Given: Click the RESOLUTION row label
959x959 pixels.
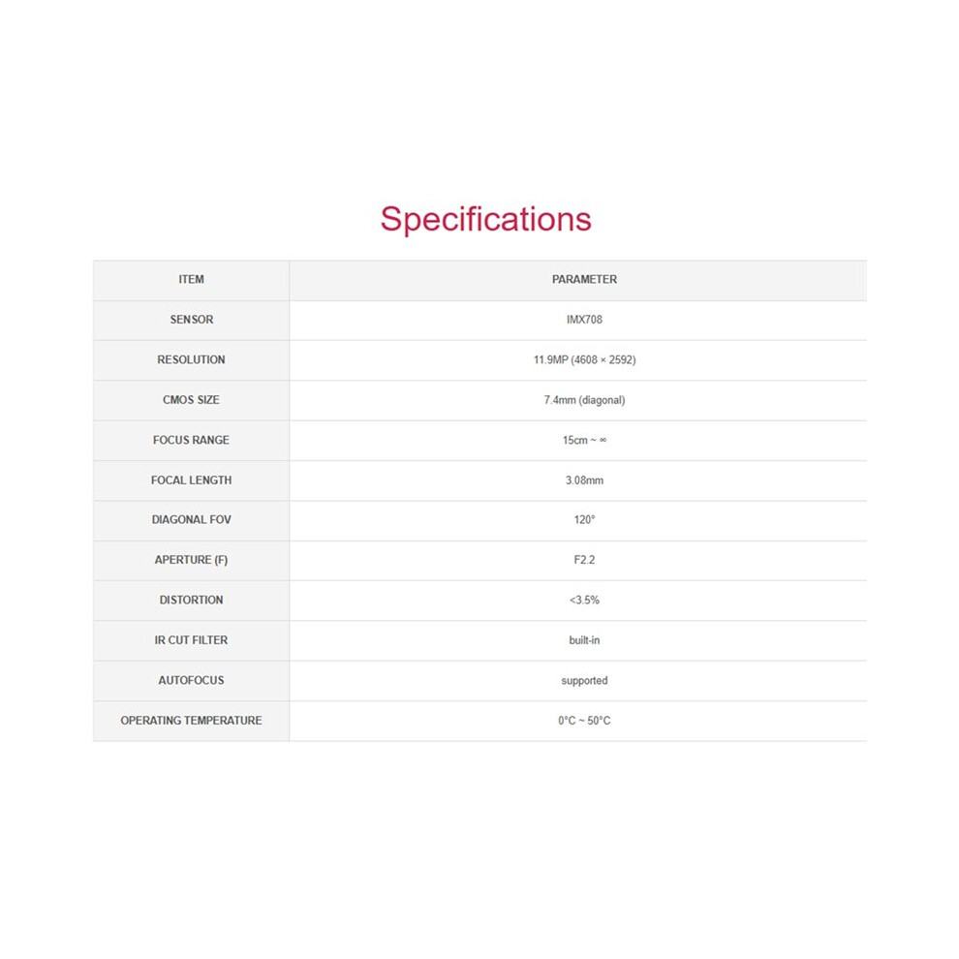Looking at the screenshot, I should (192, 360).
